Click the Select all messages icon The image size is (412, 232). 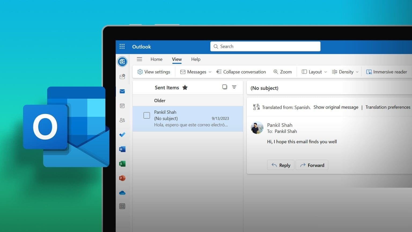(x=225, y=87)
